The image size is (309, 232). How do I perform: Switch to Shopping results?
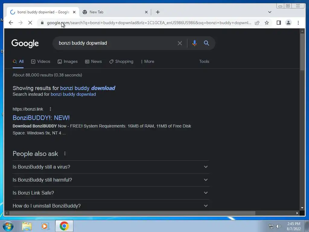tap(121, 62)
